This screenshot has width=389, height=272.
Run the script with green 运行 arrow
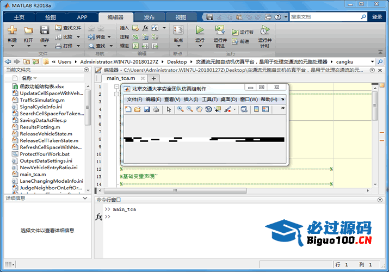tap(200, 30)
